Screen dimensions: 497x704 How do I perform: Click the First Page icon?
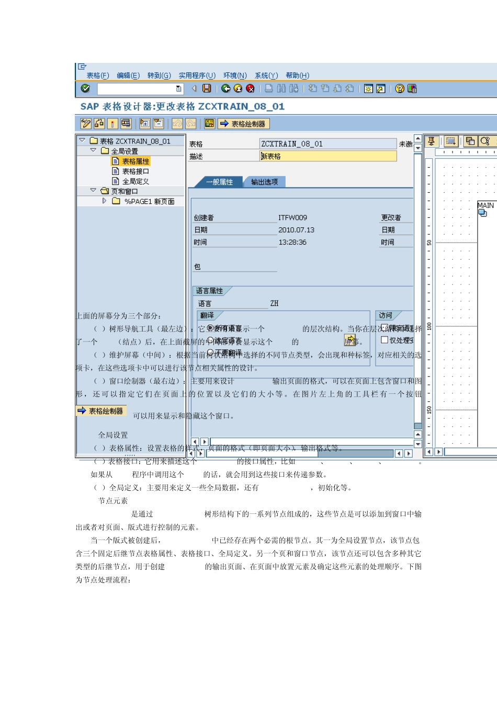coord(313,89)
